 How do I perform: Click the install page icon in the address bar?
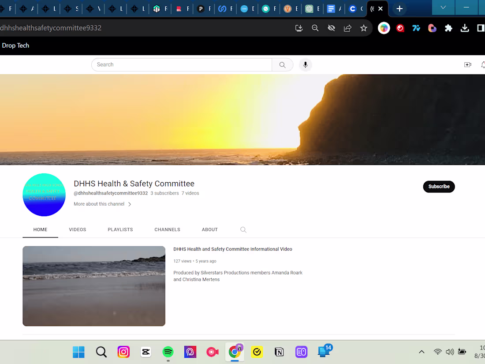299,28
